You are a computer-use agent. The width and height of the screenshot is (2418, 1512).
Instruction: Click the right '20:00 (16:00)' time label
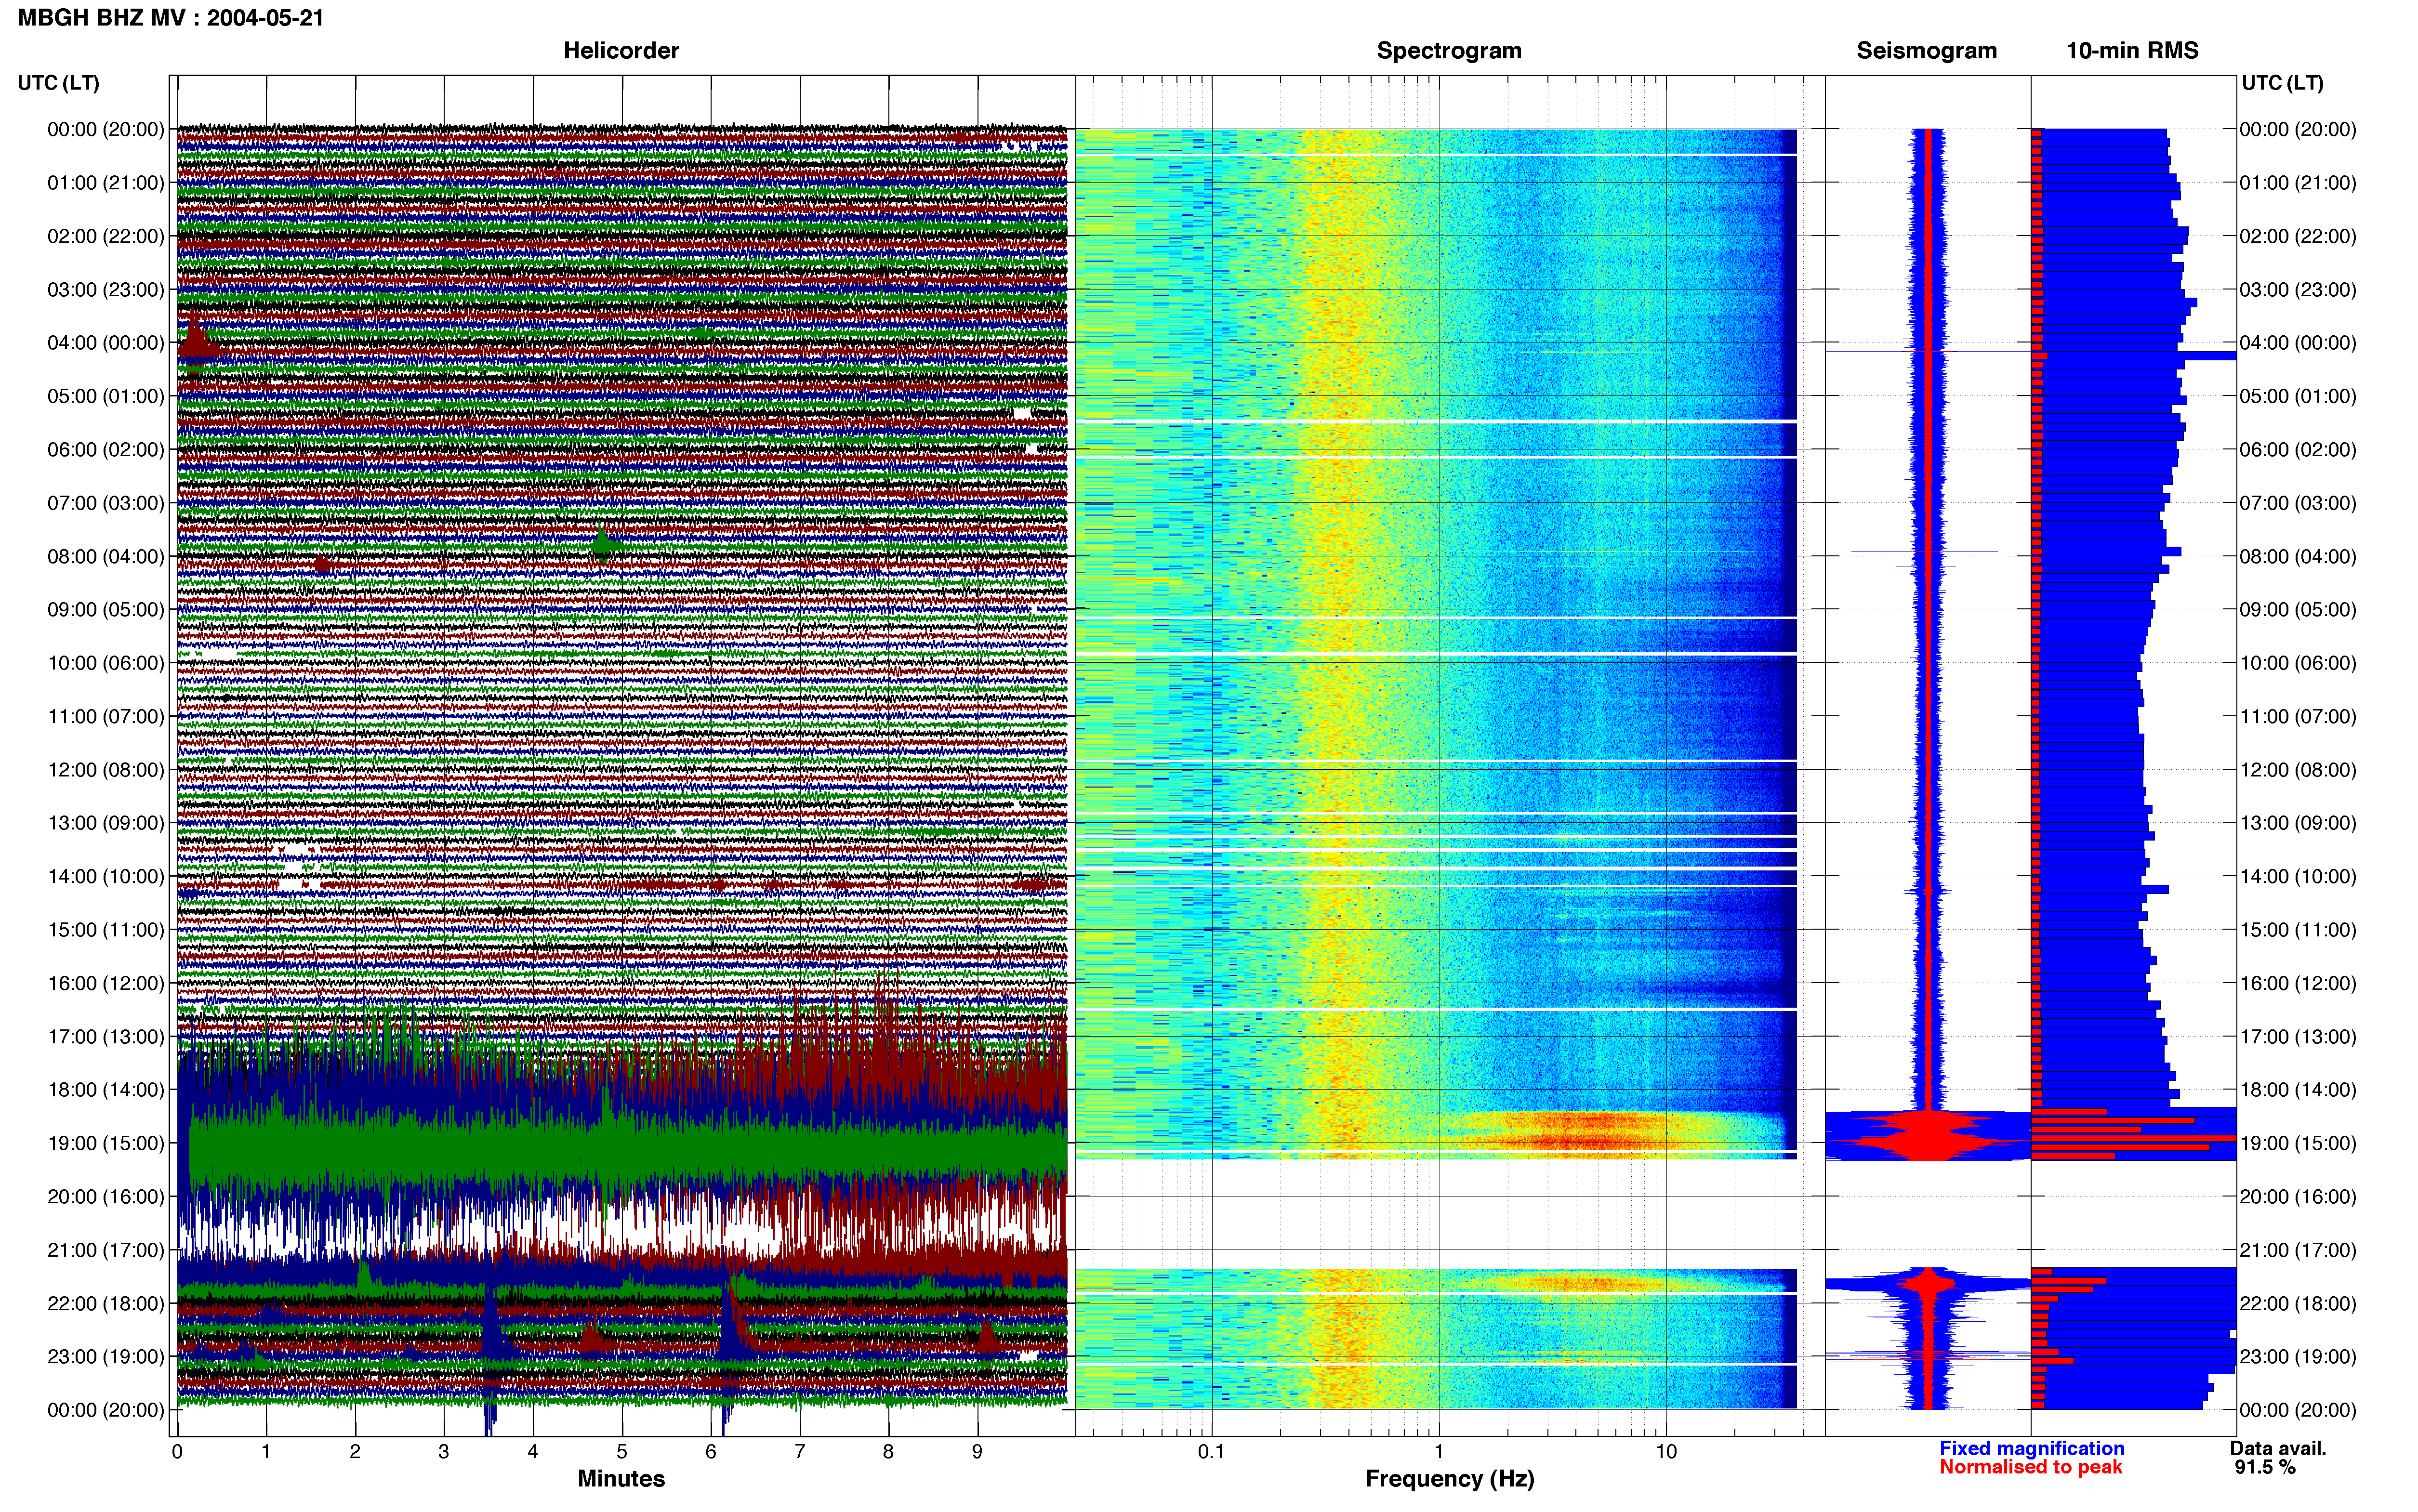[2298, 1197]
